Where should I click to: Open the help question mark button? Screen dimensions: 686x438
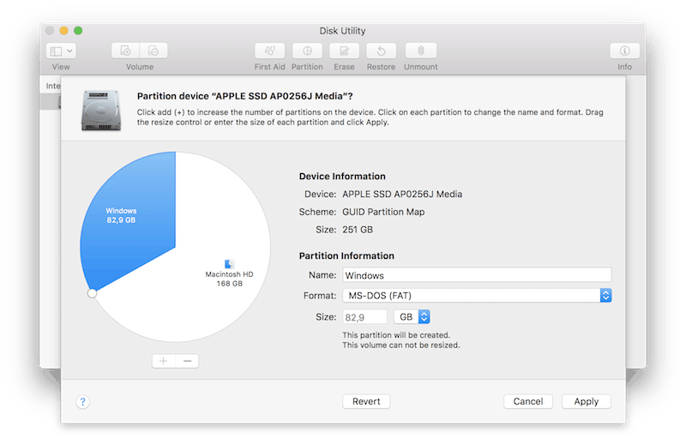click(x=82, y=402)
